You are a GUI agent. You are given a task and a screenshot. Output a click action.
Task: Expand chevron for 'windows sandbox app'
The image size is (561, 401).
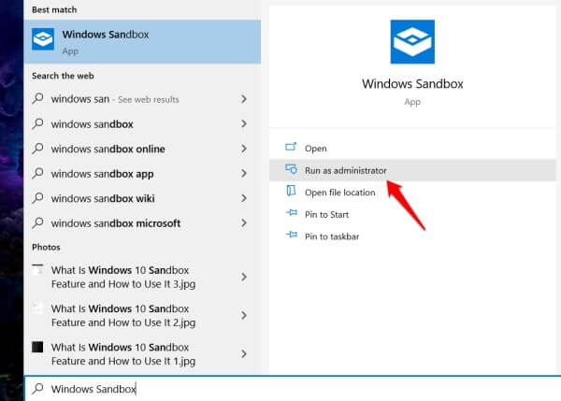pyautogui.click(x=244, y=174)
